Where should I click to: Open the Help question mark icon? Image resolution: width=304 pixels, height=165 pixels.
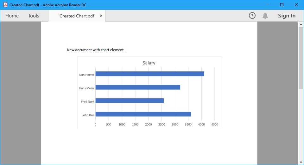(x=252, y=16)
